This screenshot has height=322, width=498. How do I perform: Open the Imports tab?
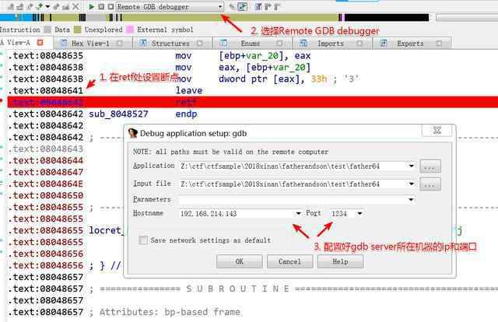(332, 44)
